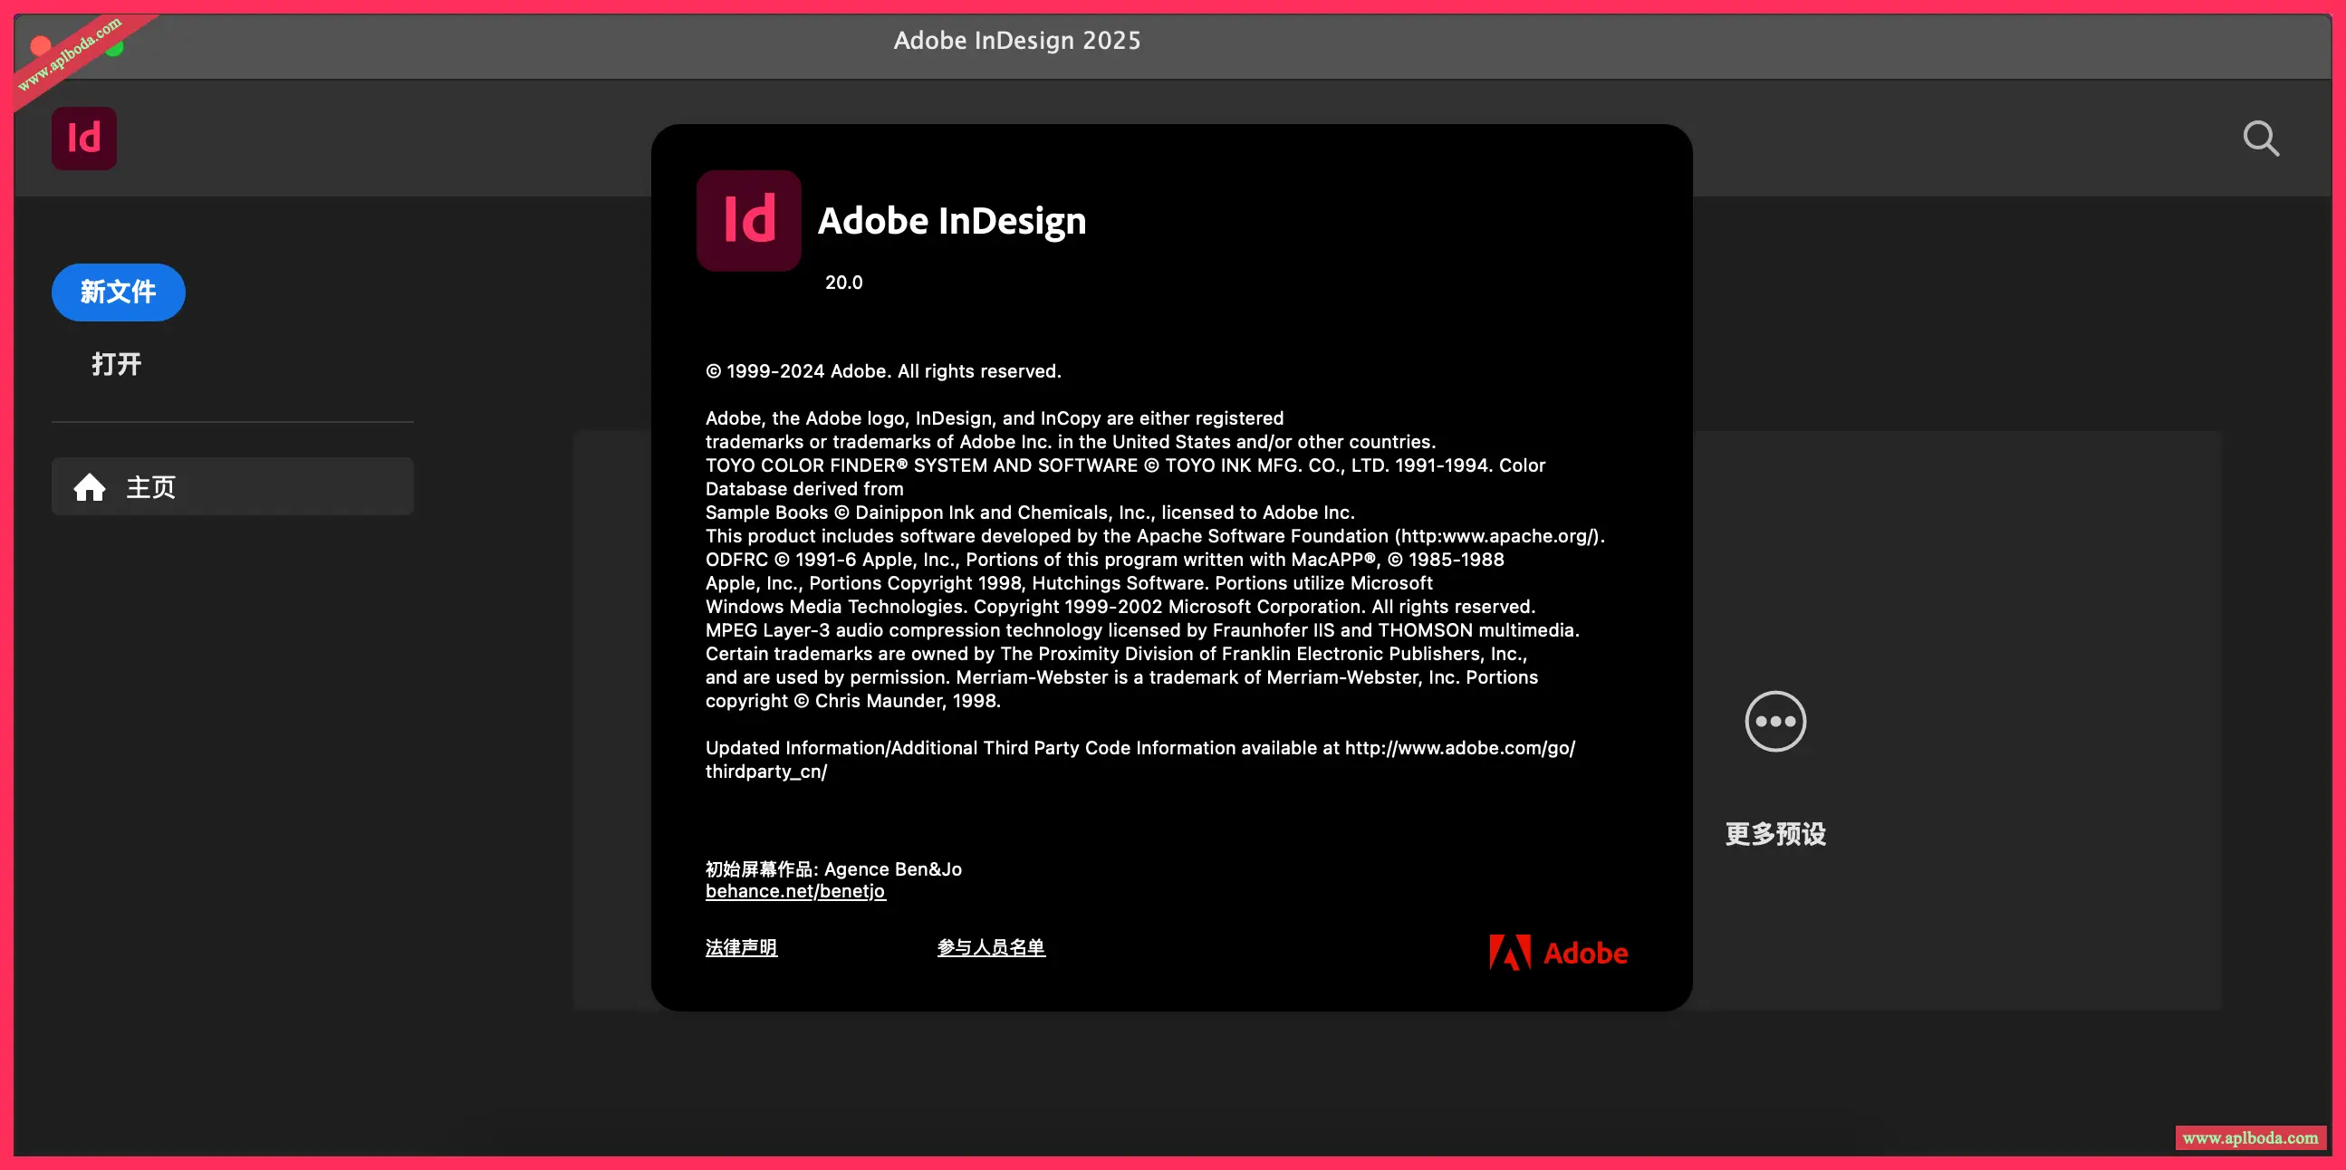Click the large Id icon in About dialog
Image resolution: width=2346 pixels, height=1170 pixels.
[748, 220]
